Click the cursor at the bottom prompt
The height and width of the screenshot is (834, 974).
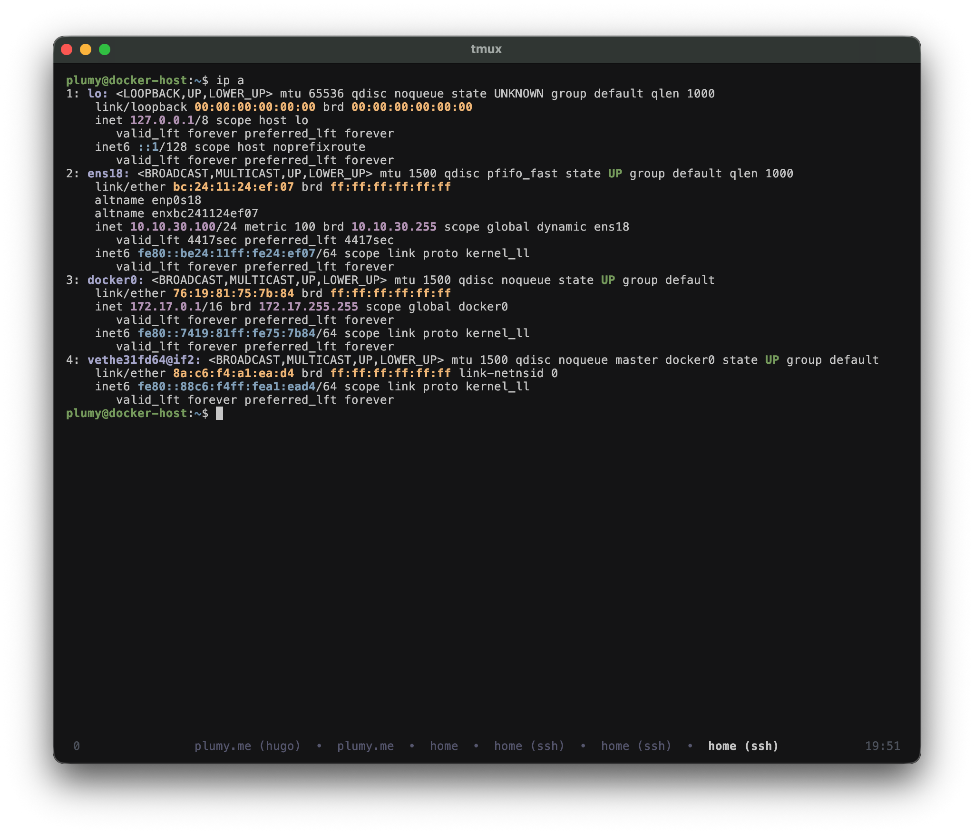pyautogui.click(x=219, y=413)
